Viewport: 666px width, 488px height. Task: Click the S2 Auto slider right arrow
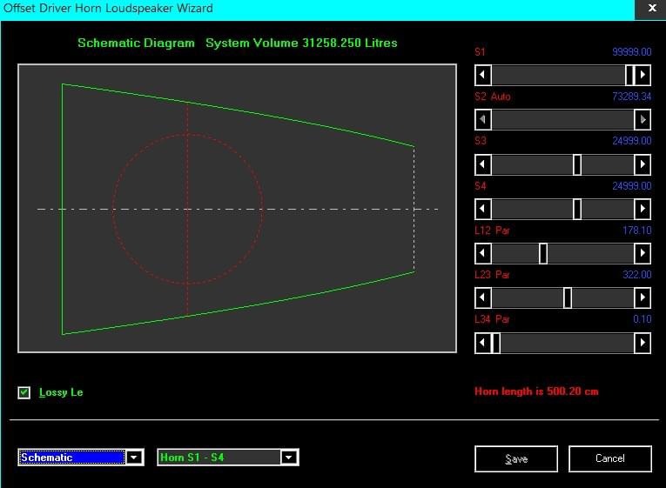642,120
